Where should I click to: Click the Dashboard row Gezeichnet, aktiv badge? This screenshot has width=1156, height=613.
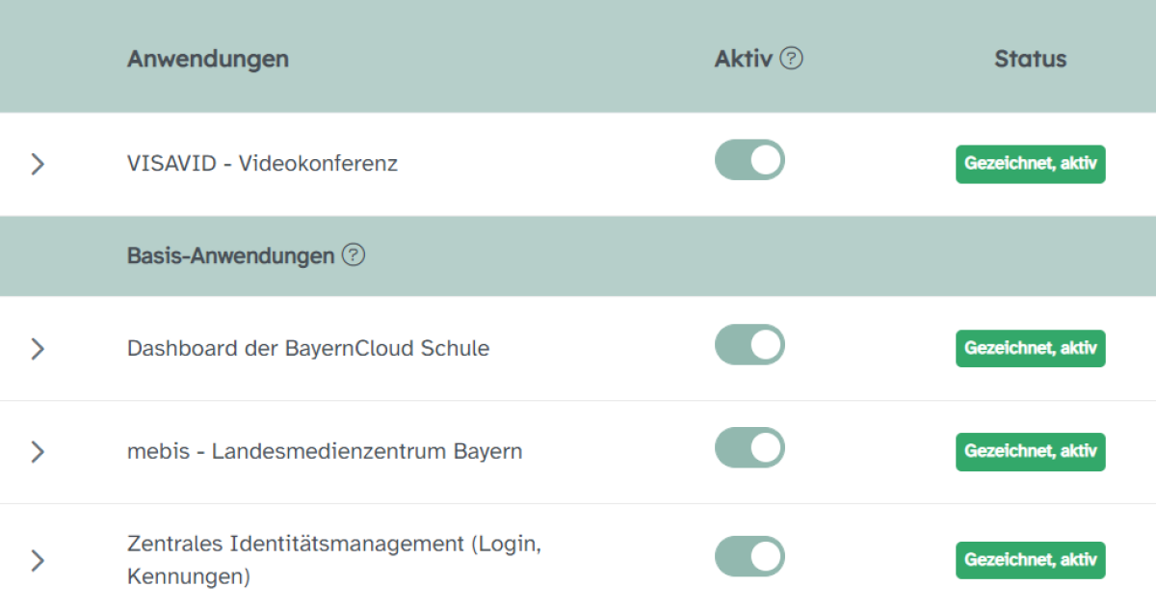point(1030,348)
